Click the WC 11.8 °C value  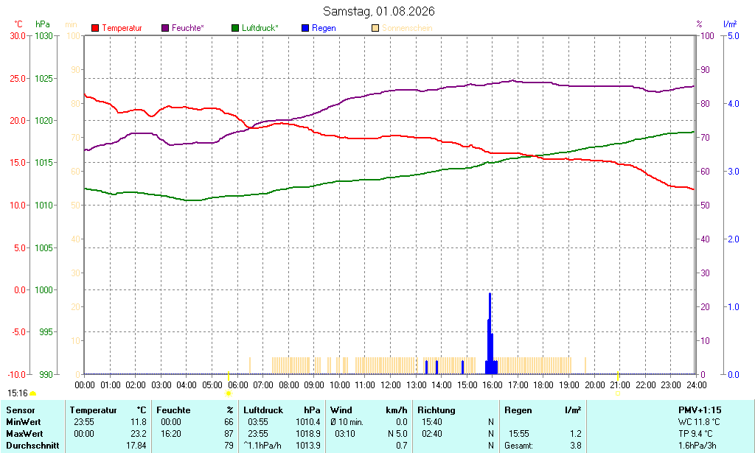699,422
